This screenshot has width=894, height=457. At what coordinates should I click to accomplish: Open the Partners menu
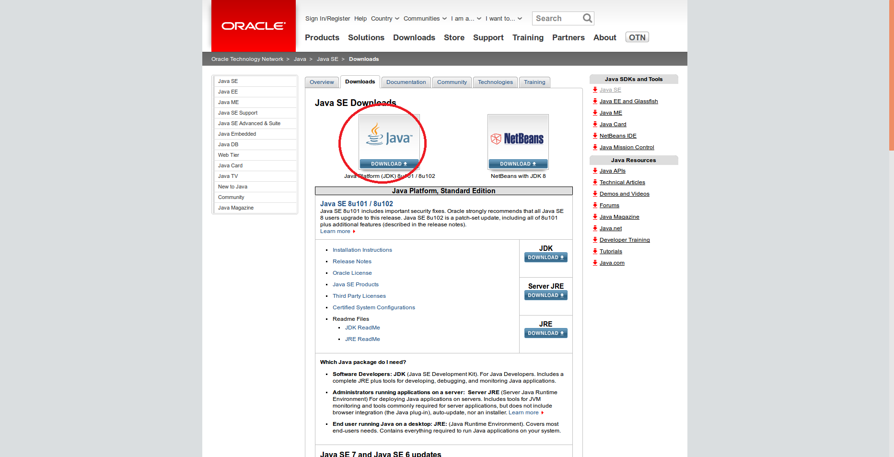[569, 37]
